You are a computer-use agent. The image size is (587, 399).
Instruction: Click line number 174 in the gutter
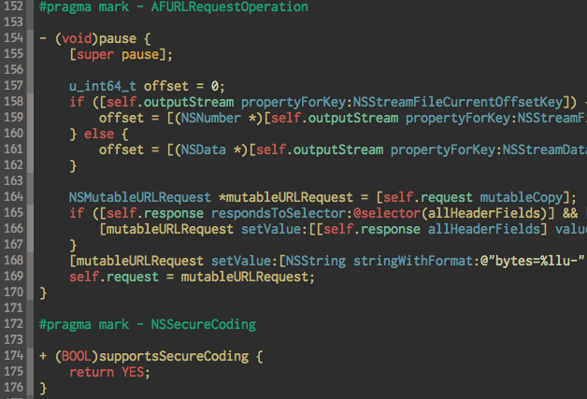[x=13, y=355]
